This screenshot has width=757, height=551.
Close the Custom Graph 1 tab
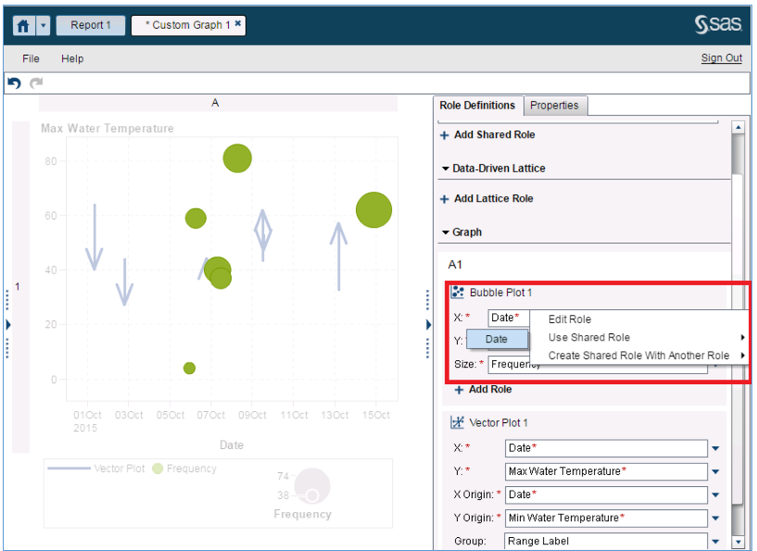pos(238,23)
